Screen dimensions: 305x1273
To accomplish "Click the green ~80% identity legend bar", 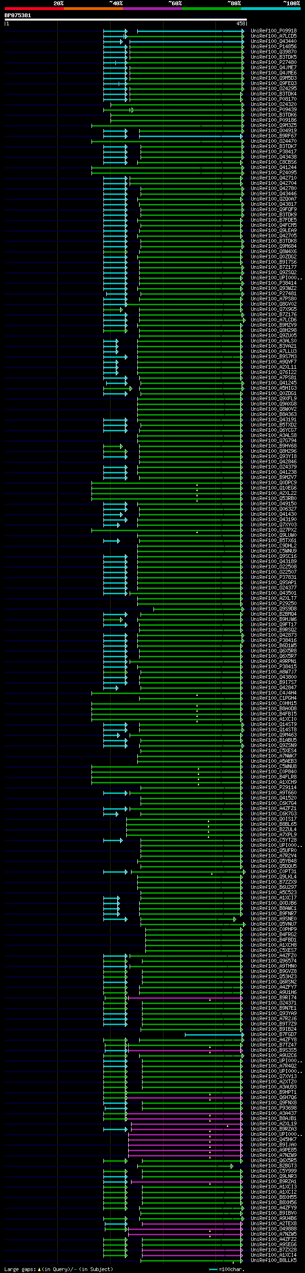I will (212, 9).
